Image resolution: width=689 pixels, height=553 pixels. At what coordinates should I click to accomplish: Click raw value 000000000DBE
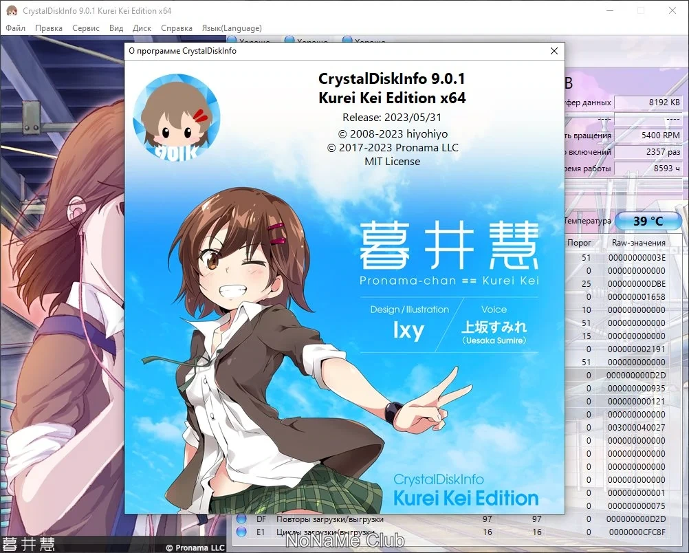pos(637,283)
